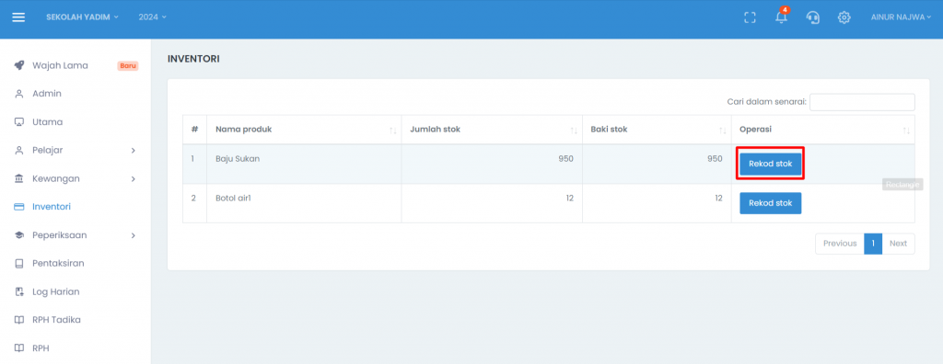Click Rekod stok for Botol air1
This screenshot has height=364, width=943.
(771, 203)
